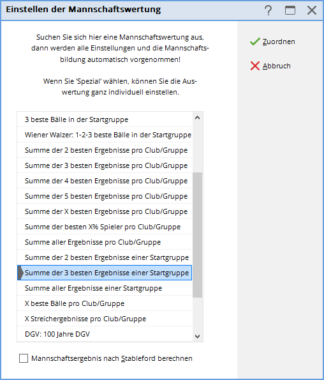Choose 'Summe der X besten Ergebnisse pro Club/Gruppe'
The width and height of the screenshot is (324, 380).
105,211
